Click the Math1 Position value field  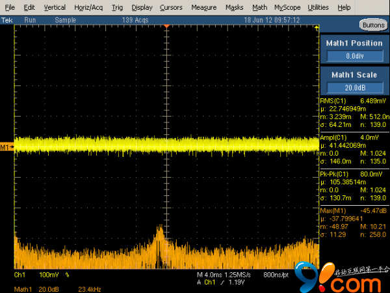pos(354,57)
